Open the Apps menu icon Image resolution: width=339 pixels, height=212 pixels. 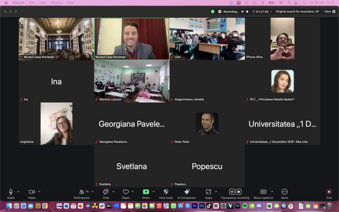pyautogui.click(x=208, y=192)
